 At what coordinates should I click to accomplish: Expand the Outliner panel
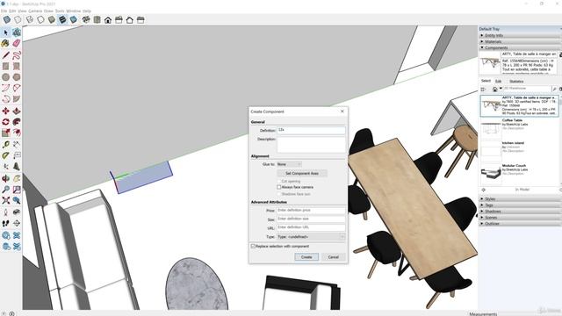[520, 224]
